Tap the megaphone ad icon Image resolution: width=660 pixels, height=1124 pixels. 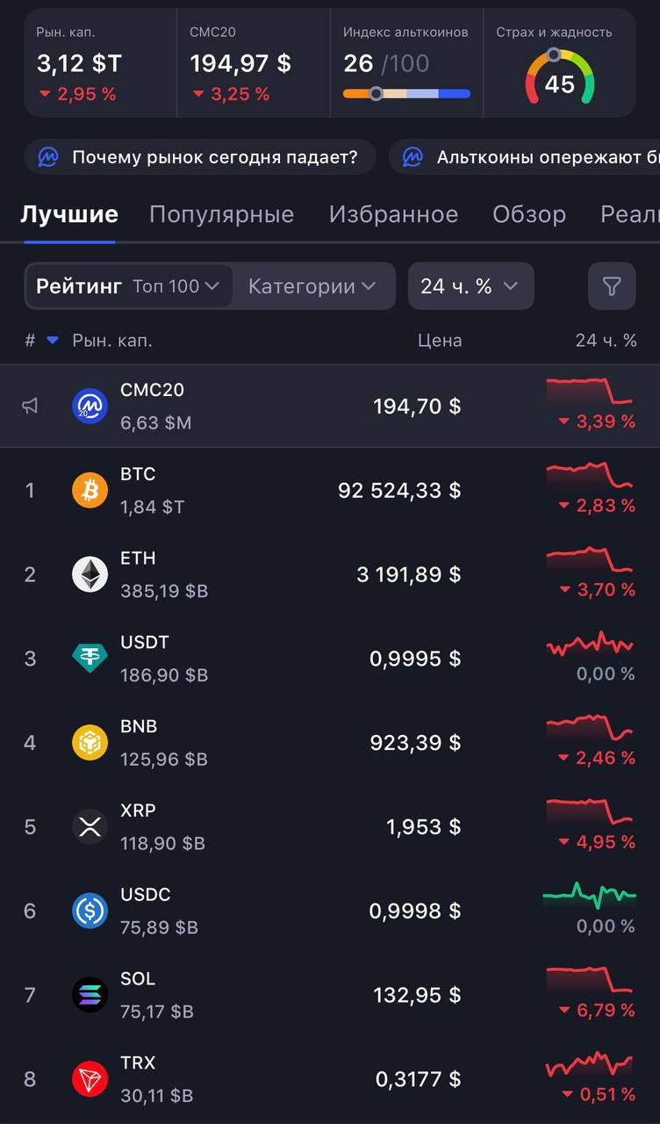(31, 406)
